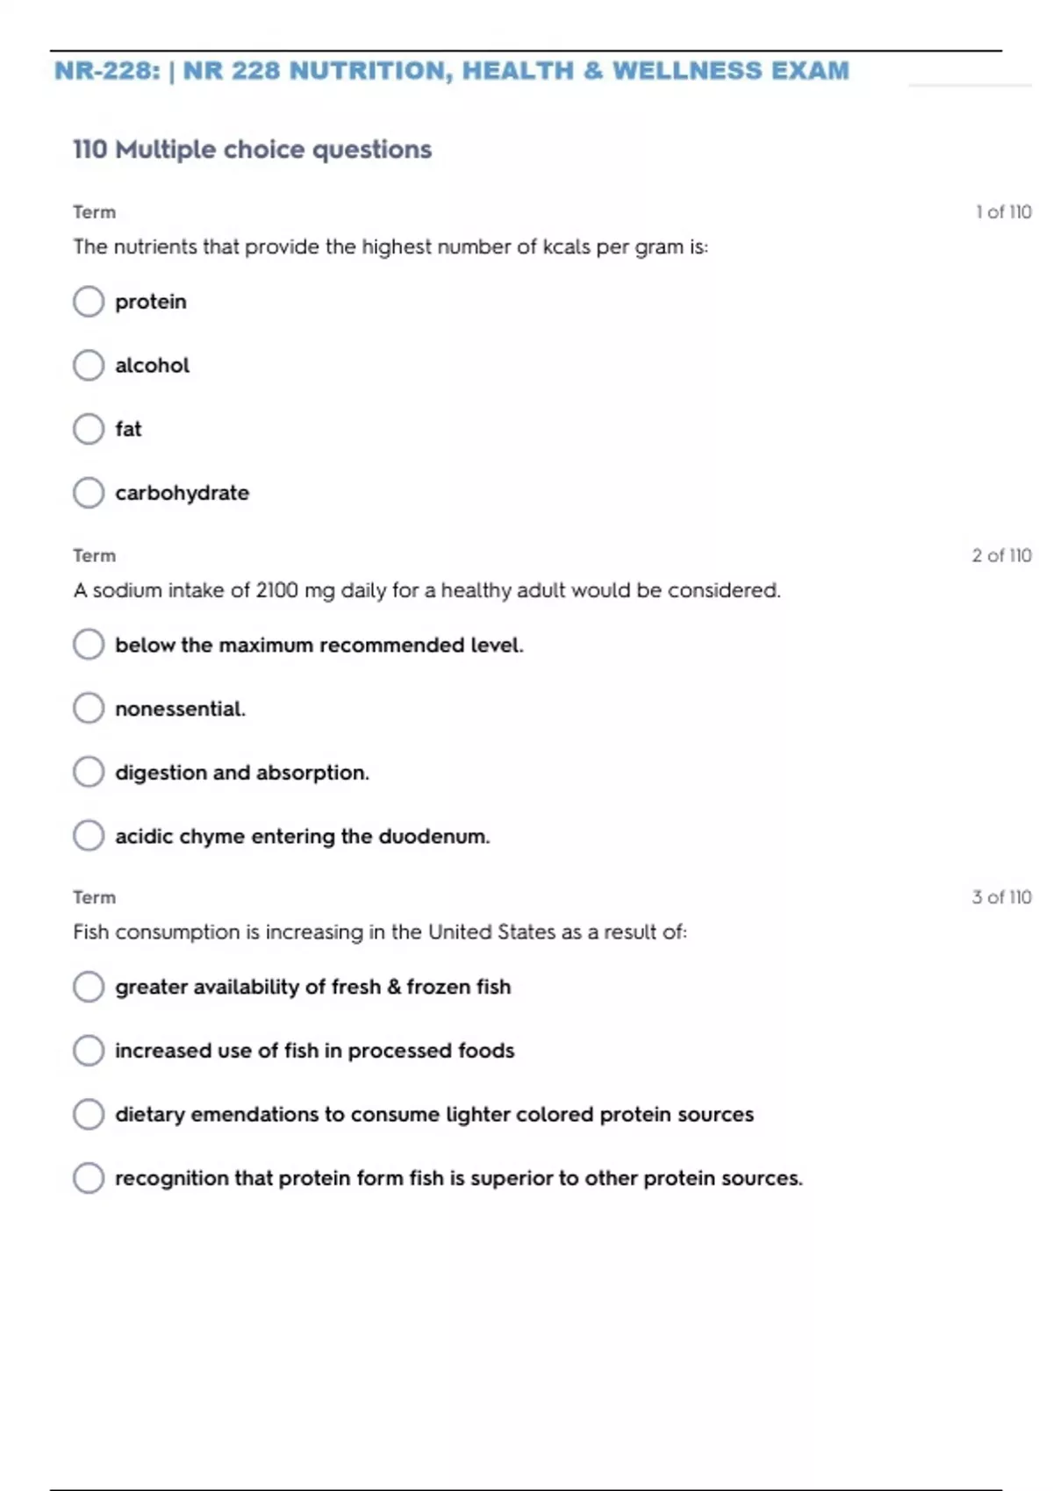Click the fish consumption question text
This screenshot has height=1491, width=1053.
point(380,932)
